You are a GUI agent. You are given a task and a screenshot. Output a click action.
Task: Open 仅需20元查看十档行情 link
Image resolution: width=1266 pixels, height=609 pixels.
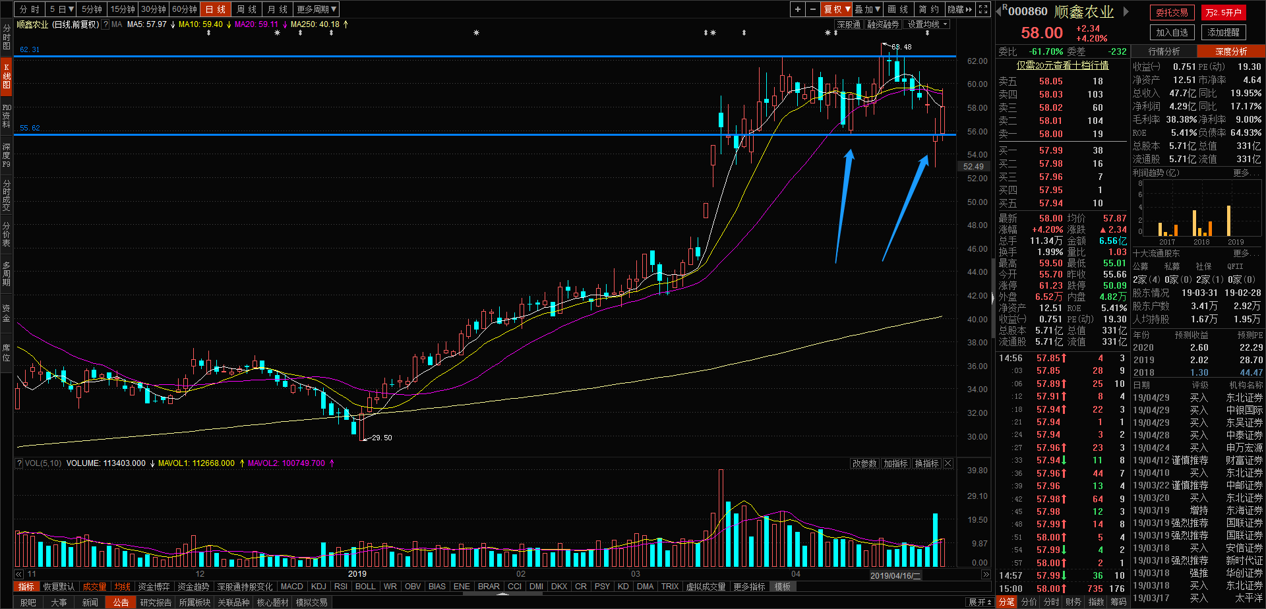click(x=1062, y=65)
